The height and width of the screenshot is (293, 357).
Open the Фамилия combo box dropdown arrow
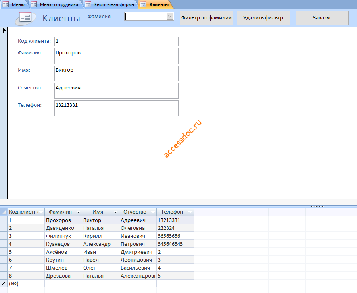pyautogui.click(x=170, y=16)
